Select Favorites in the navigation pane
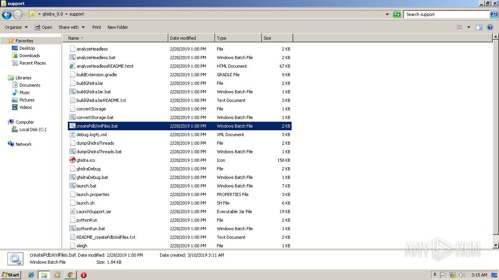The width and height of the screenshot is (499, 280). pos(24,41)
